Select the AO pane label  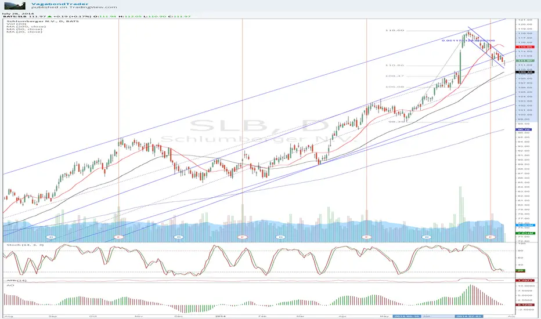point(9,285)
